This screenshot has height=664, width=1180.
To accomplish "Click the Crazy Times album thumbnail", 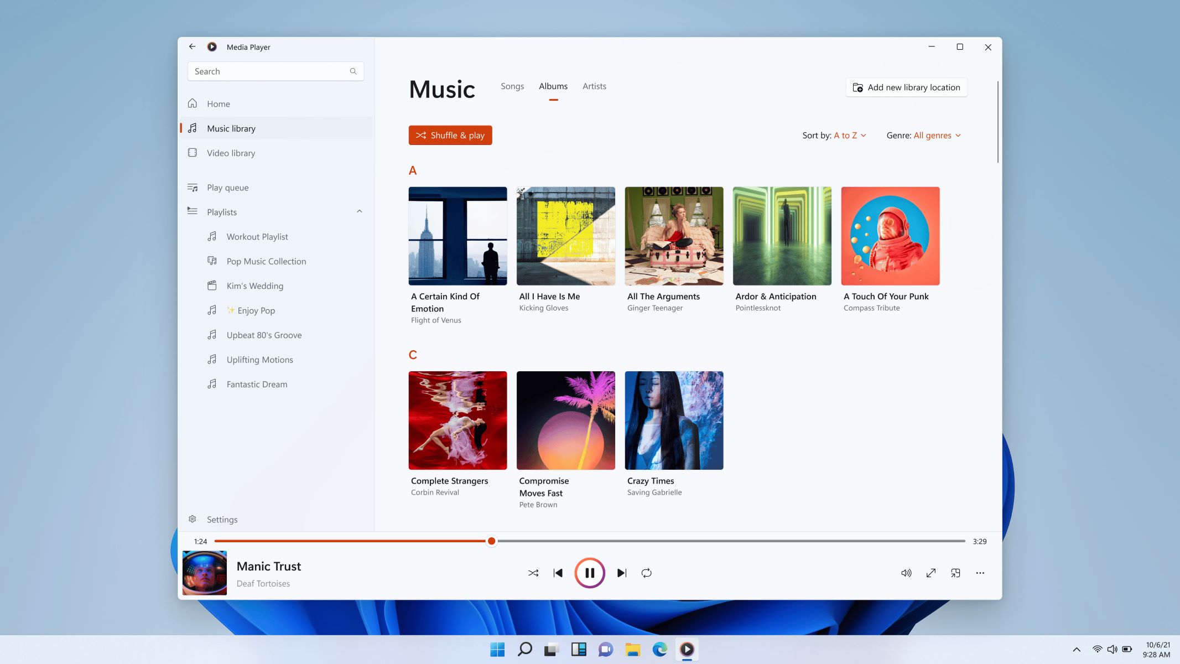I will (x=673, y=420).
